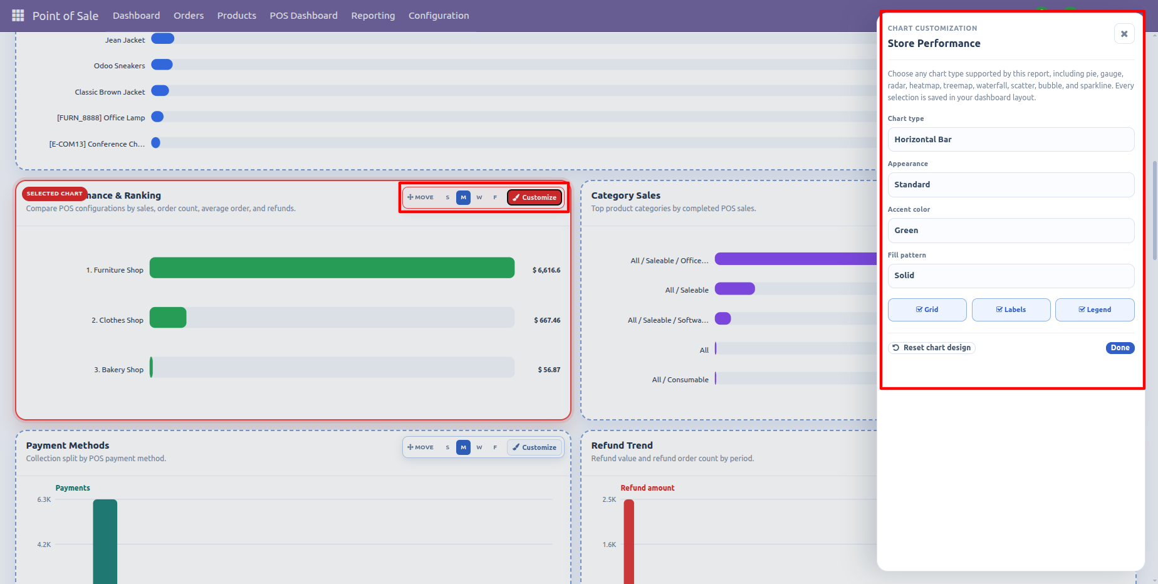Click Move handle on Payment Methods chart

[420, 447]
